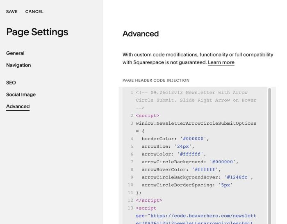Open the General settings section

[x=15, y=53]
